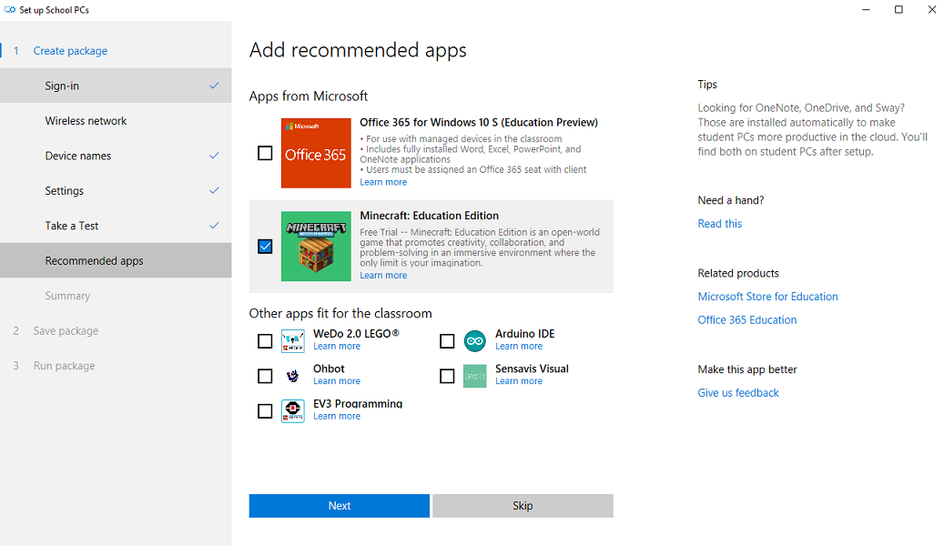944x546 pixels.
Task: Open the Microsoft Store for Education link
Action: click(767, 297)
